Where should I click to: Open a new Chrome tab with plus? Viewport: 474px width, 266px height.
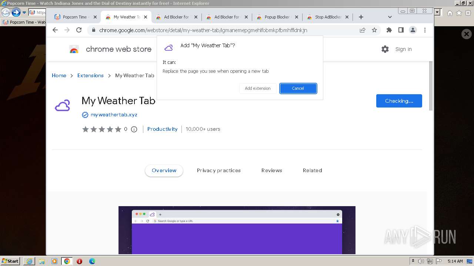[361, 17]
